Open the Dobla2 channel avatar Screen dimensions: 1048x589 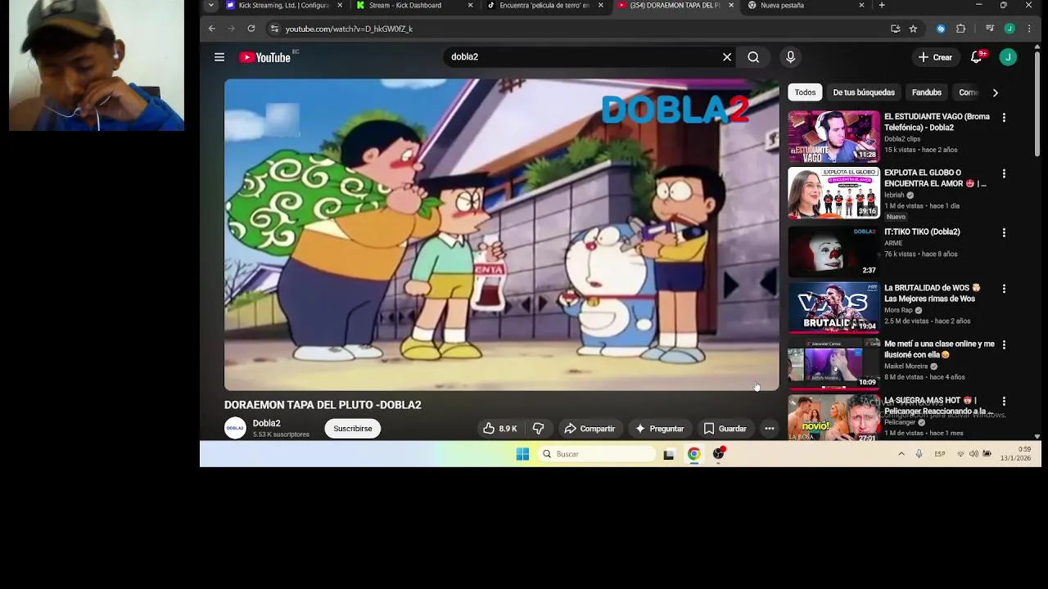coord(235,429)
